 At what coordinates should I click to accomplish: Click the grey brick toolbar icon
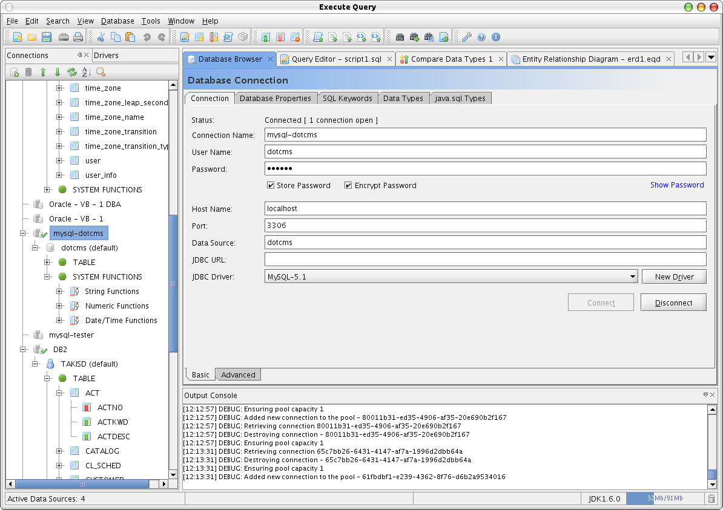[x=243, y=38]
